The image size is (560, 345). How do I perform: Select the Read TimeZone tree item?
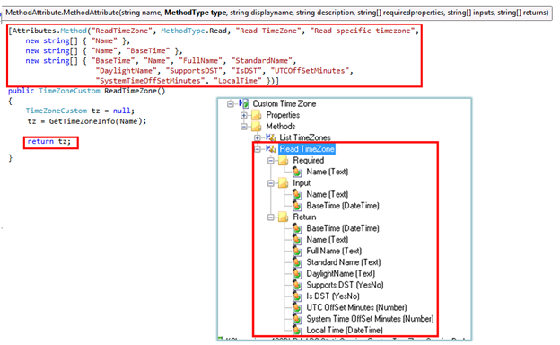(306, 149)
